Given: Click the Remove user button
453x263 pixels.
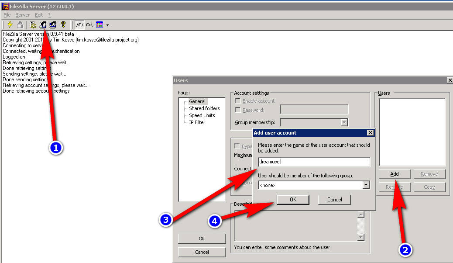Looking at the screenshot, I should [x=429, y=174].
